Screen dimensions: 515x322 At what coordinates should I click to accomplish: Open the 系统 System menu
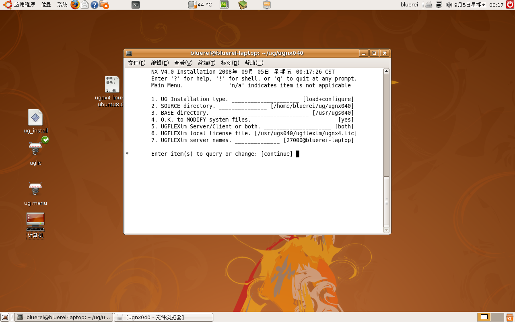(62, 5)
